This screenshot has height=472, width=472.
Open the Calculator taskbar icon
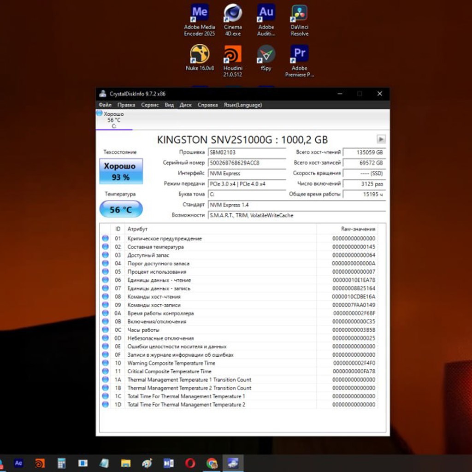click(61, 463)
